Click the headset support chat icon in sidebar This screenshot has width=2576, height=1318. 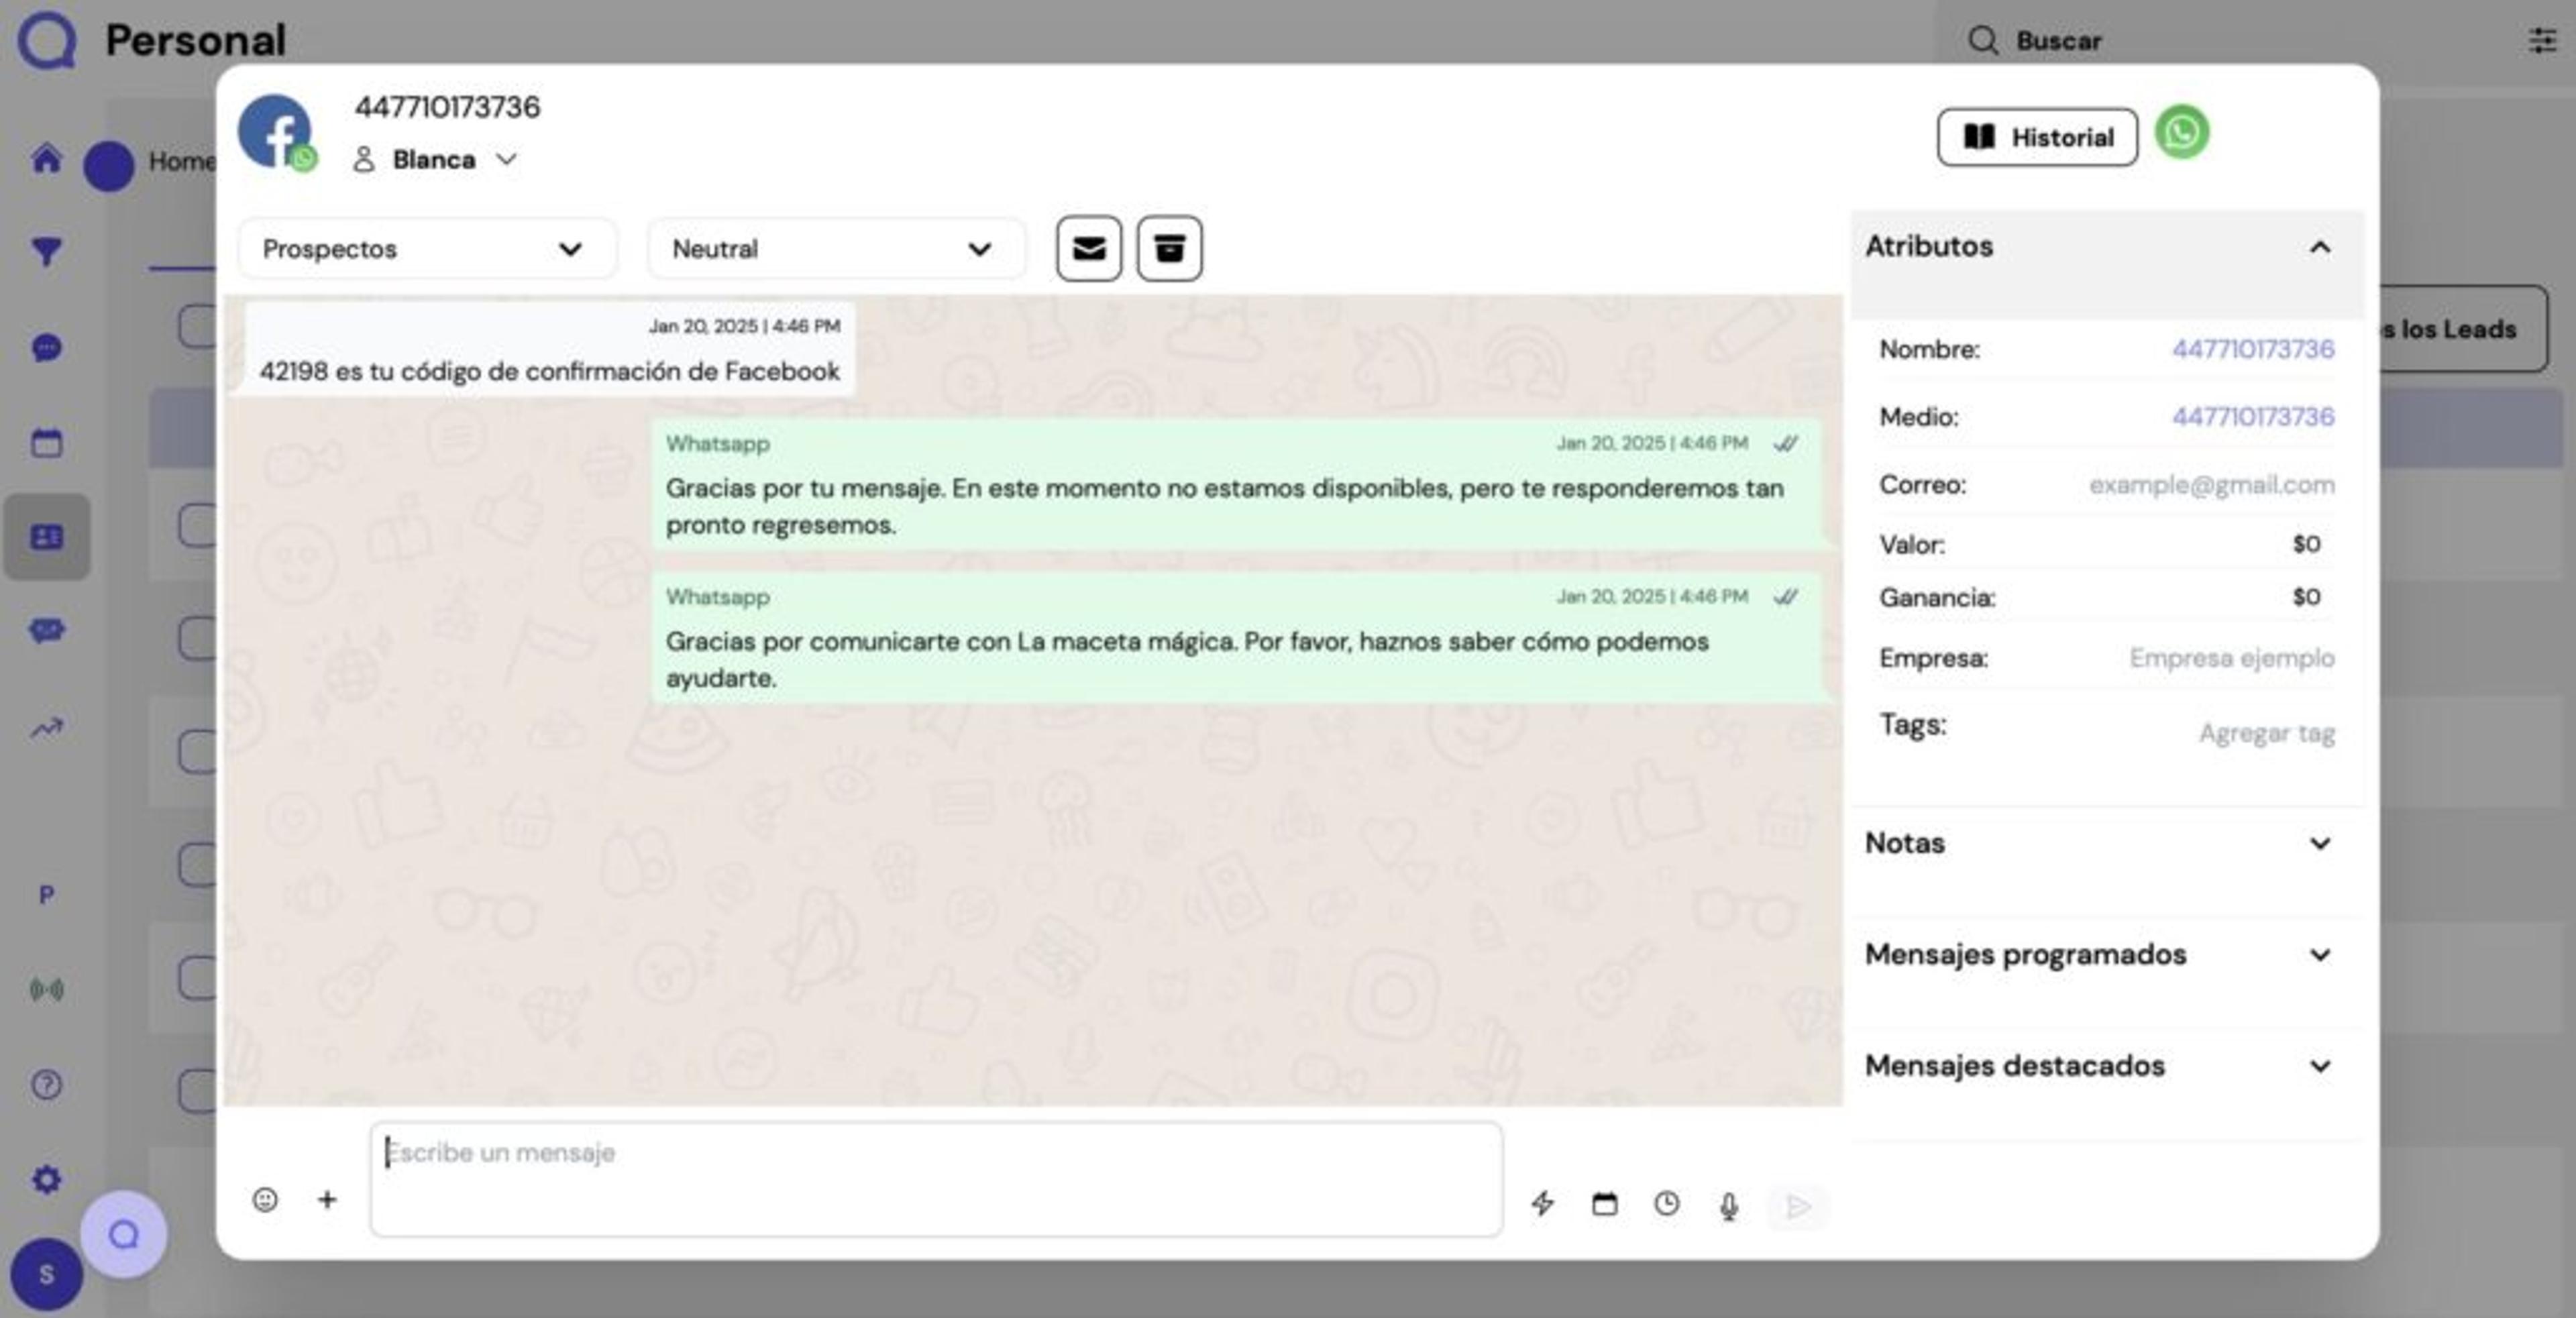(x=46, y=631)
